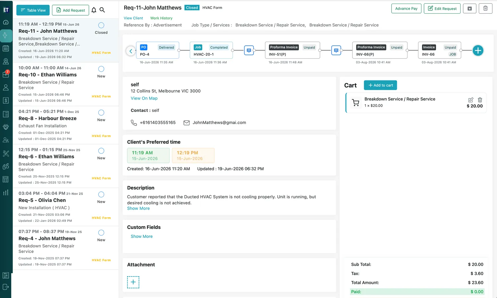Open the single person icon in sidebar
Viewport: 497px width, 298px height.
click(x=6, y=87)
